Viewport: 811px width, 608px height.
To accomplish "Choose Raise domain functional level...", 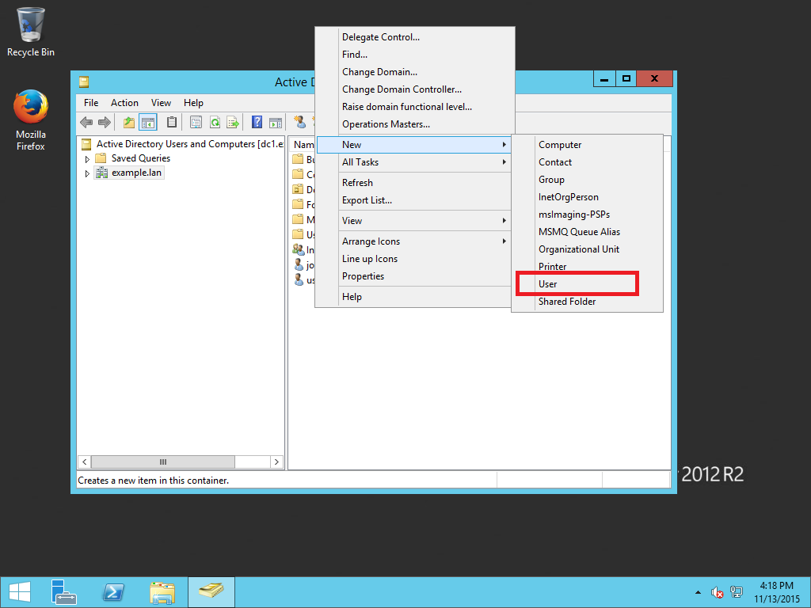I will click(x=413, y=107).
